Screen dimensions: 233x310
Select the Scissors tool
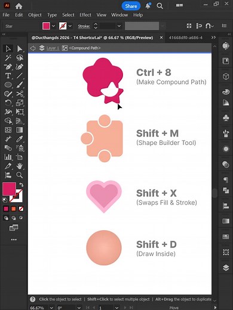(20, 94)
